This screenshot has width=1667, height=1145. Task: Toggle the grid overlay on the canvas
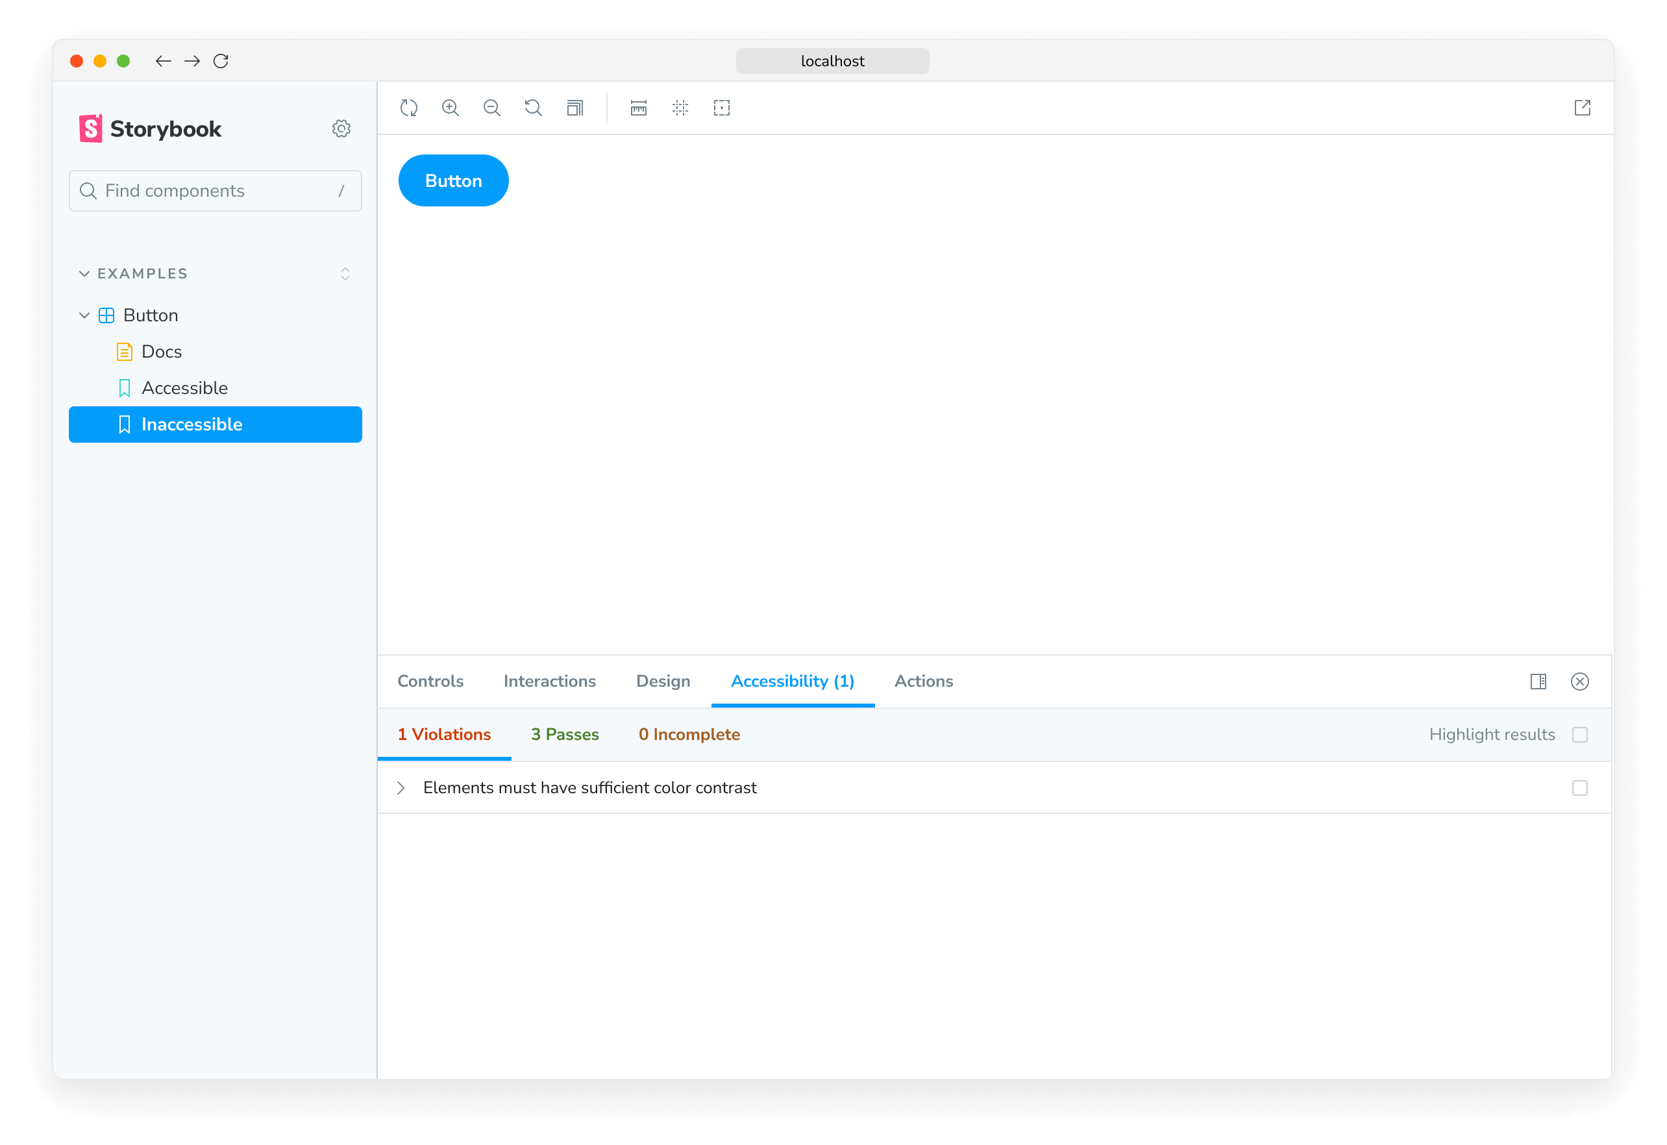[x=680, y=108]
